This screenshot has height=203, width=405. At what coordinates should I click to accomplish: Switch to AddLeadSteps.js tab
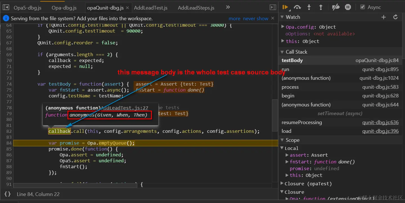point(196,8)
